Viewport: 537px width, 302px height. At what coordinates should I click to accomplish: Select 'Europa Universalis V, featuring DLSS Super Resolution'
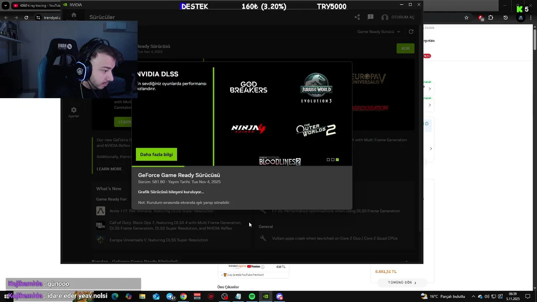[x=159, y=240]
